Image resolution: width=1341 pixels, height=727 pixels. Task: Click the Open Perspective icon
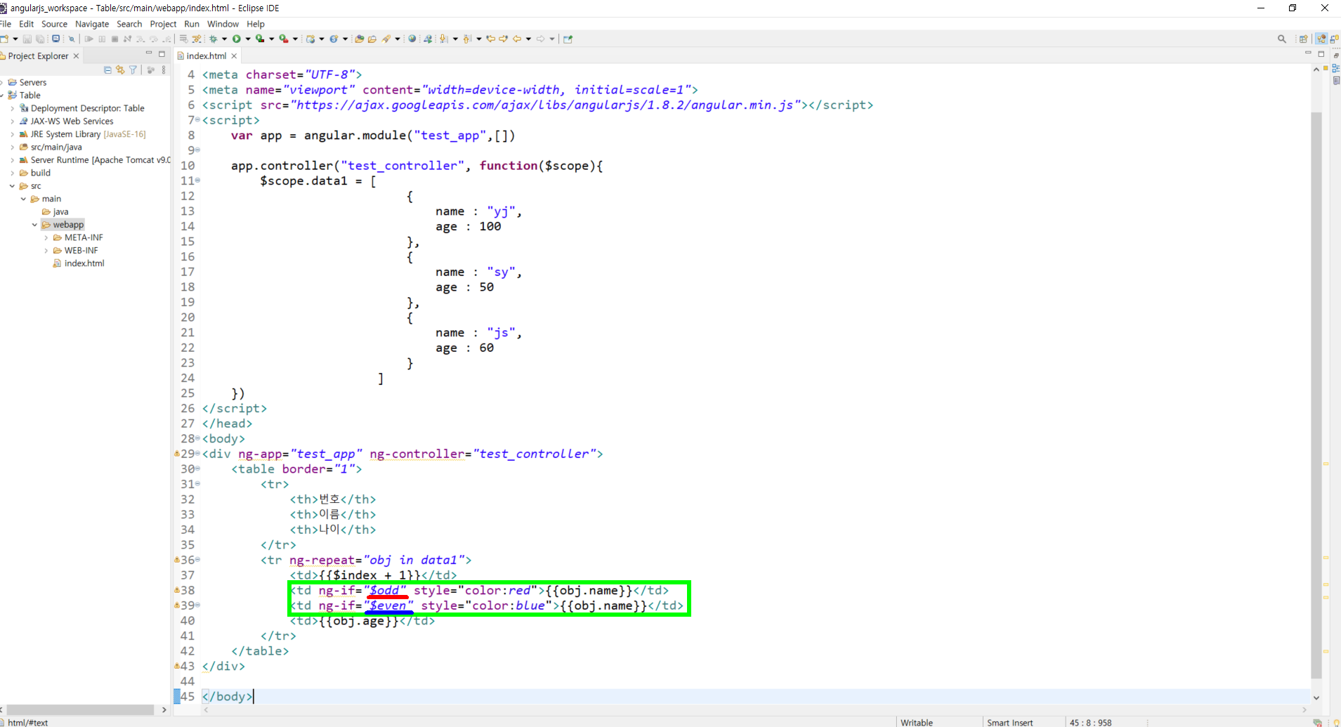point(1303,39)
